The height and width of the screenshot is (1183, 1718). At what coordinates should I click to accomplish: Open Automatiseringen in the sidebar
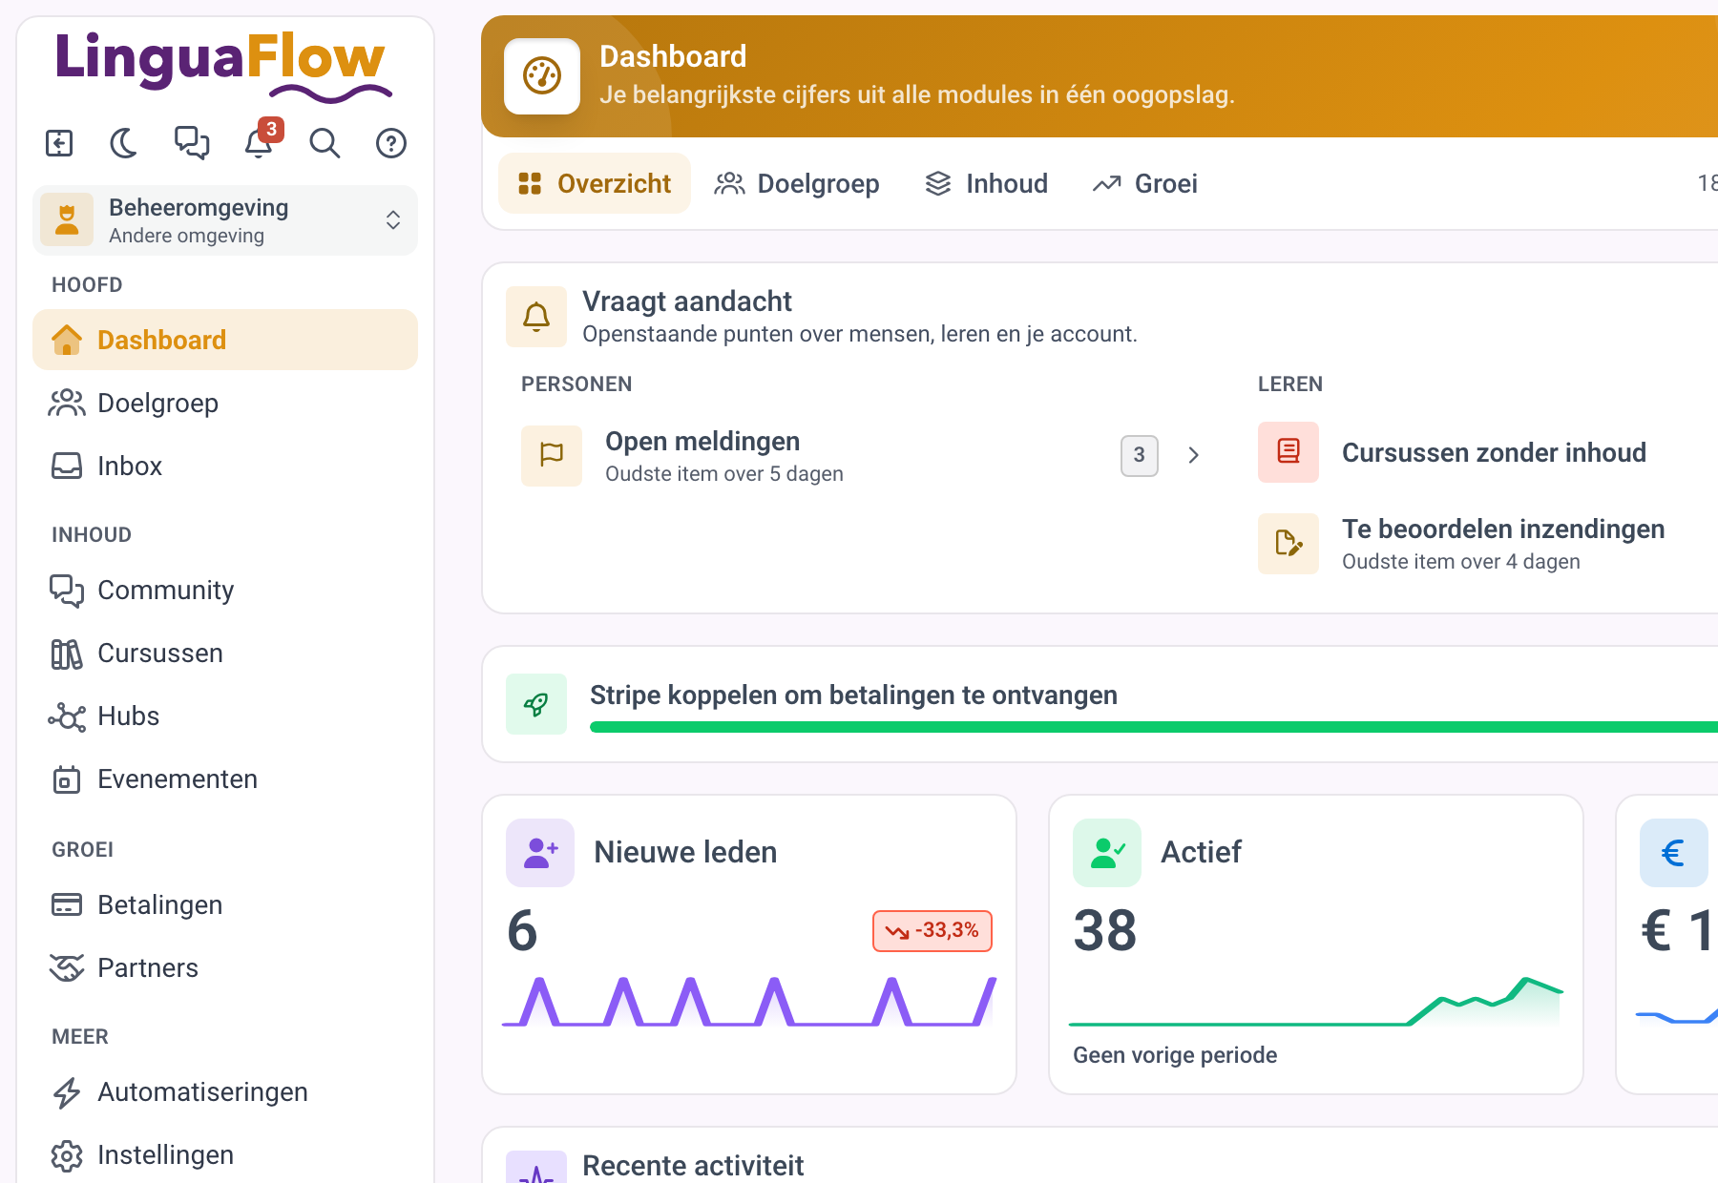coord(225,1091)
